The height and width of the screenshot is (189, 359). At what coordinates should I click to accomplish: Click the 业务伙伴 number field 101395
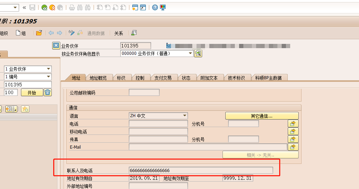point(136,45)
